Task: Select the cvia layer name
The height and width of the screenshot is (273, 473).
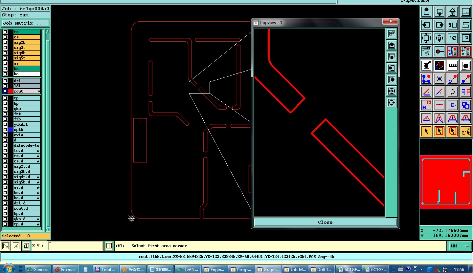Action: point(27,135)
